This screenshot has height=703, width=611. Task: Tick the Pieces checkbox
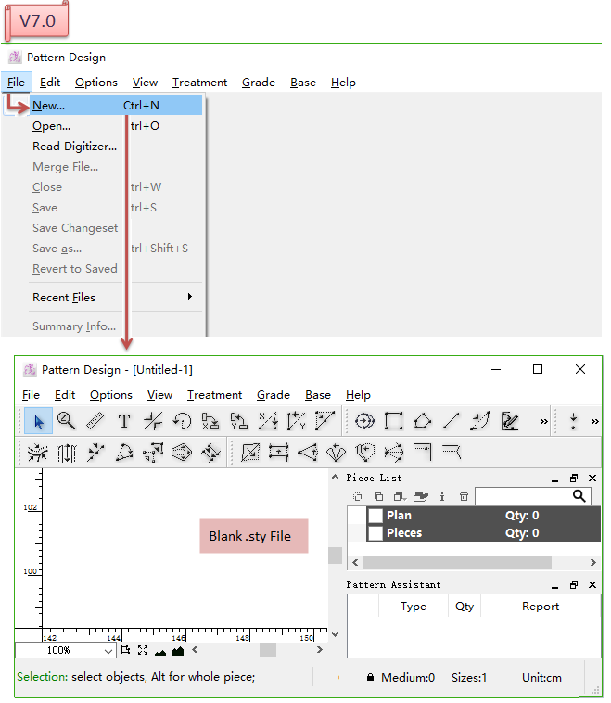[x=375, y=533]
